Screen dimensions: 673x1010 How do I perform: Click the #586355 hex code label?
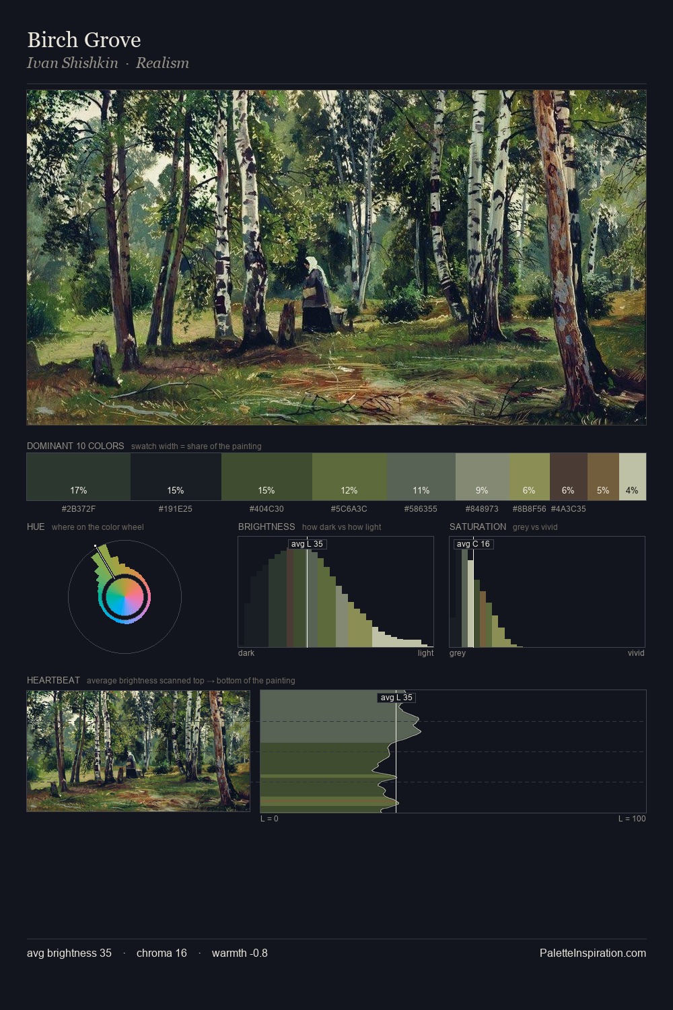(x=421, y=509)
